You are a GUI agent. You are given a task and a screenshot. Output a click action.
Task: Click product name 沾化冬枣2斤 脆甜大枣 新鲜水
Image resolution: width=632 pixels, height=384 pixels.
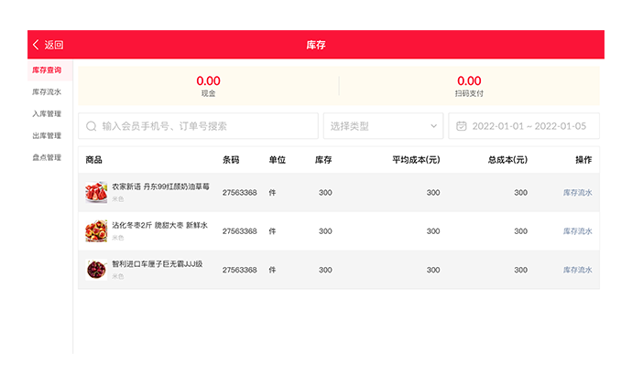159,225
